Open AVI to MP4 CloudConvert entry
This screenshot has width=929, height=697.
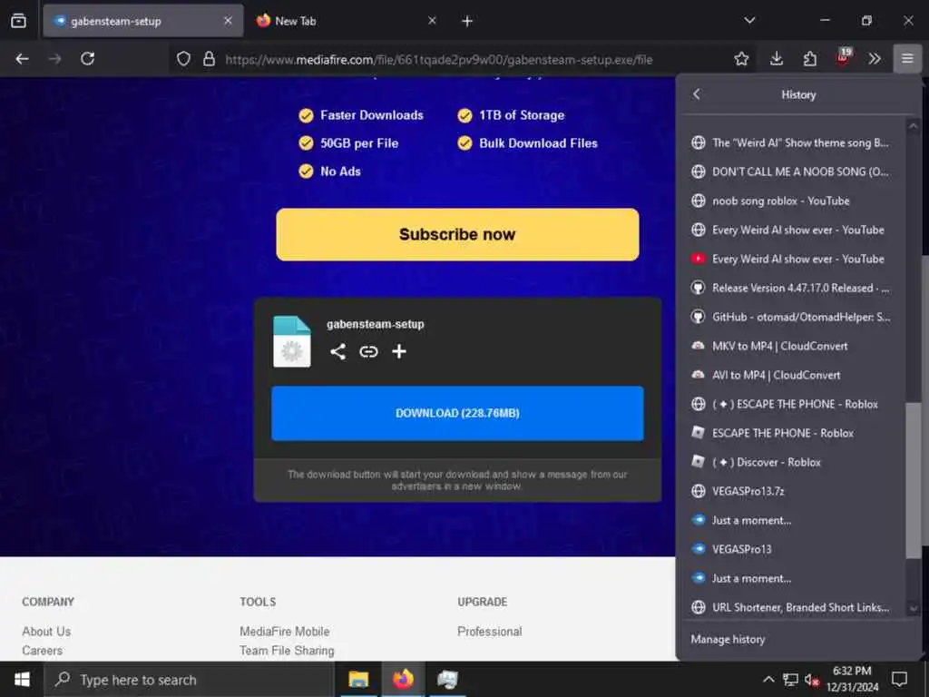[x=794, y=375]
